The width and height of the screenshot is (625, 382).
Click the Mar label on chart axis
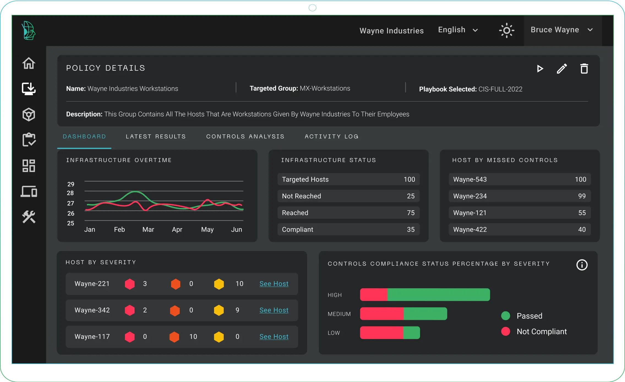pyautogui.click(x=148, y=229)
